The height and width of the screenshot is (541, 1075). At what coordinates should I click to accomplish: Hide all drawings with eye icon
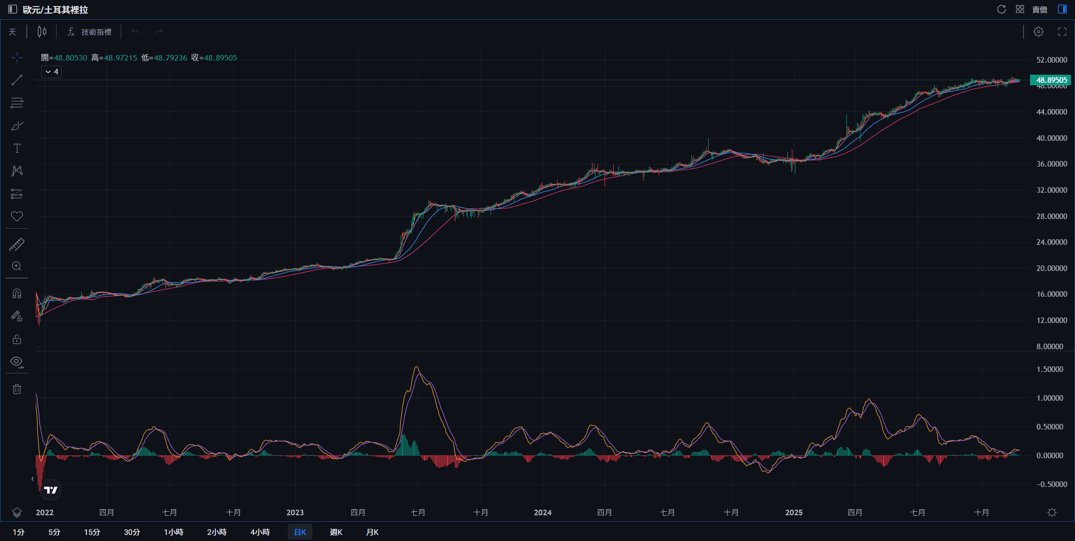point(17,362)
